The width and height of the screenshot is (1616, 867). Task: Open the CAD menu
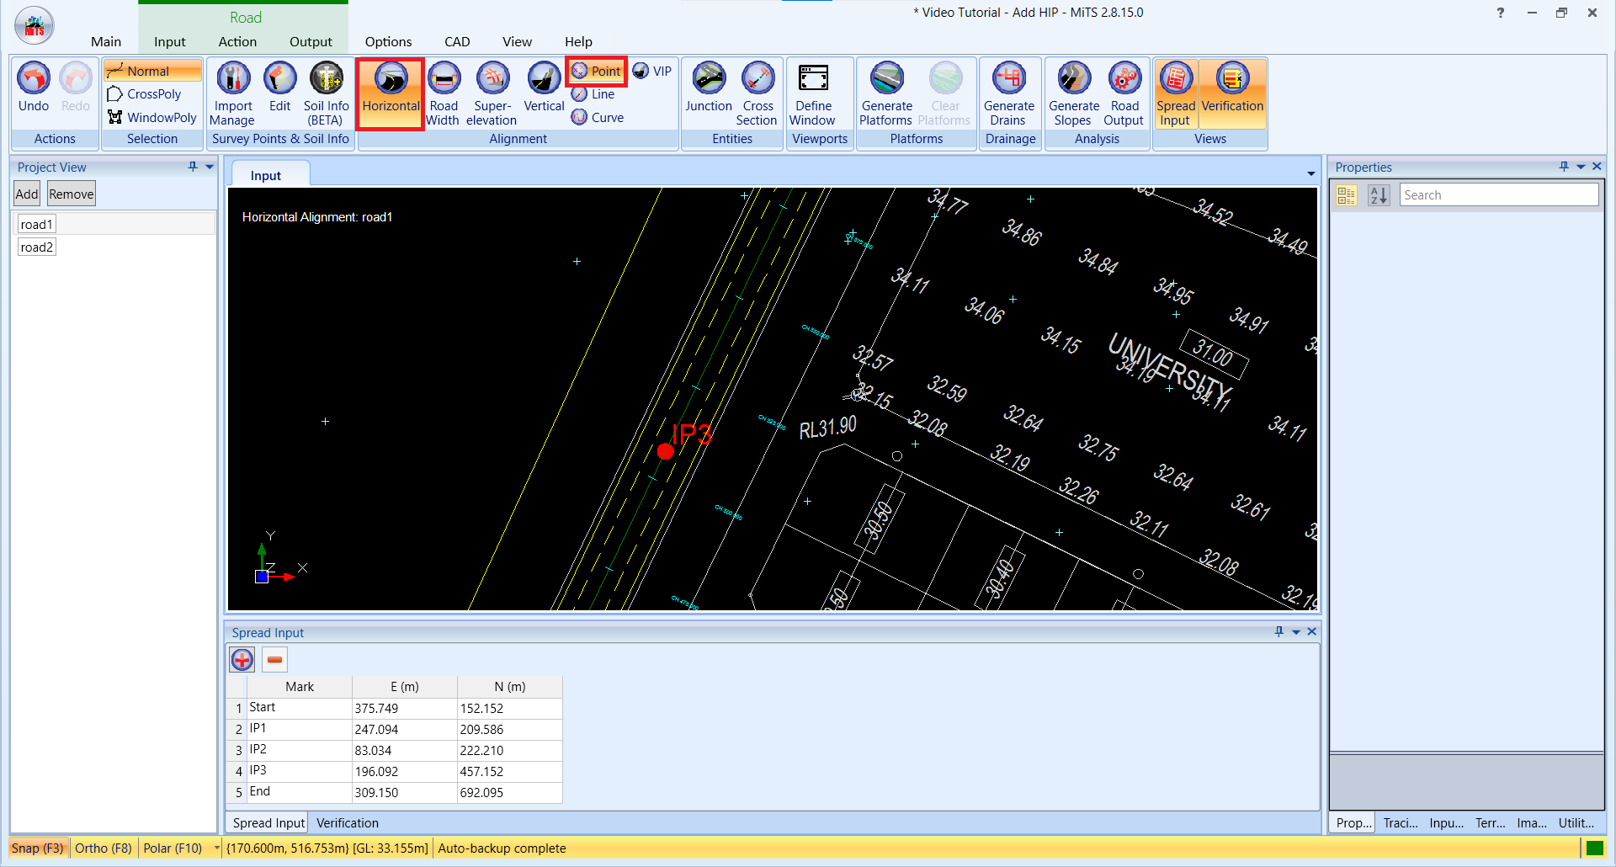[457, 41]
